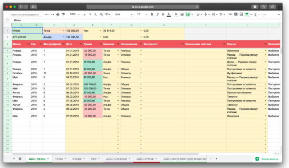Screen dimensions: 289x168
Task: Switch to the ДДС: Сводный sheet tab
Action: (118, 159)
